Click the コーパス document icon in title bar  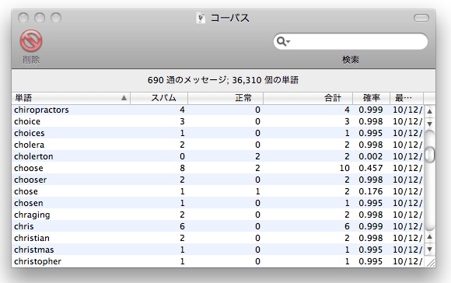[201, 18]
